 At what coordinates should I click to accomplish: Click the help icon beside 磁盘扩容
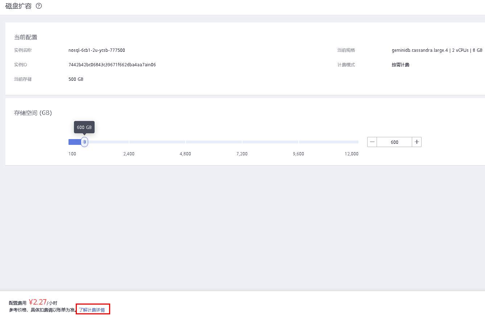click(x=39, y=6)
